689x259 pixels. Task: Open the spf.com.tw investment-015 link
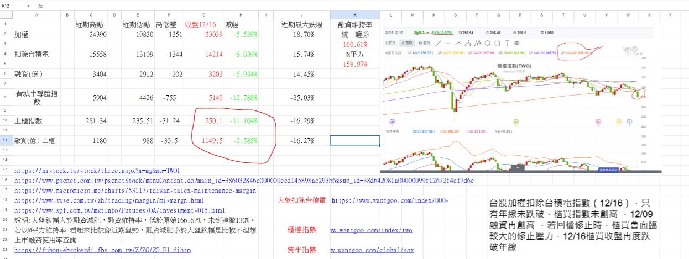[x=119, y=210]
